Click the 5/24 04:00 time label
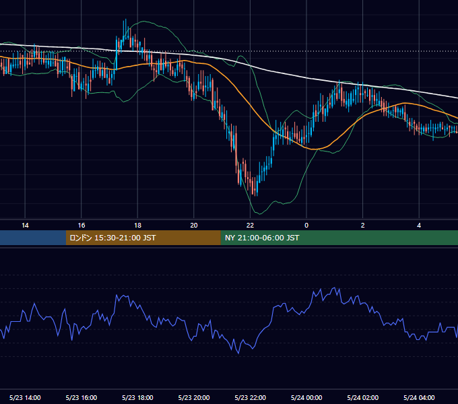Viewport: 458px width, 404px height. pos(419,397)
